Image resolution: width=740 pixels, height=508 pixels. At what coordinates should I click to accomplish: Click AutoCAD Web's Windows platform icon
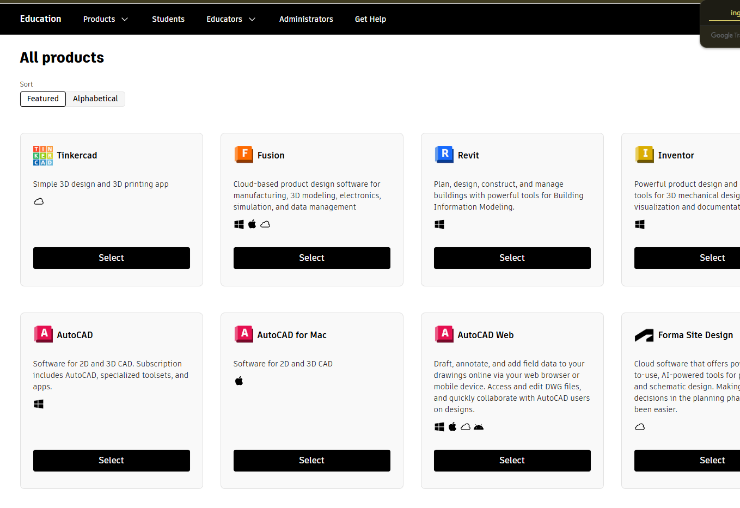[439, 427]
